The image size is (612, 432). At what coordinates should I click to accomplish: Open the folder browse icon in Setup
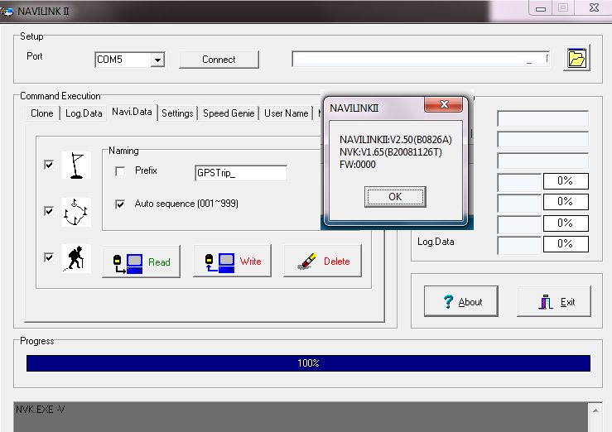576,58
